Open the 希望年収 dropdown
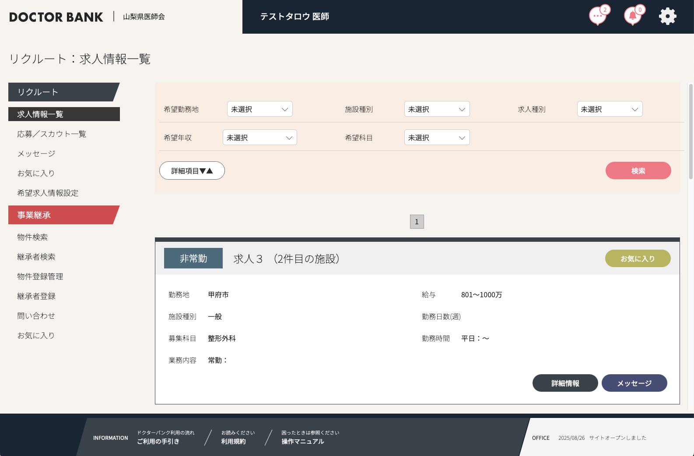The image size is (694, 456). click(x=259, y=138)
